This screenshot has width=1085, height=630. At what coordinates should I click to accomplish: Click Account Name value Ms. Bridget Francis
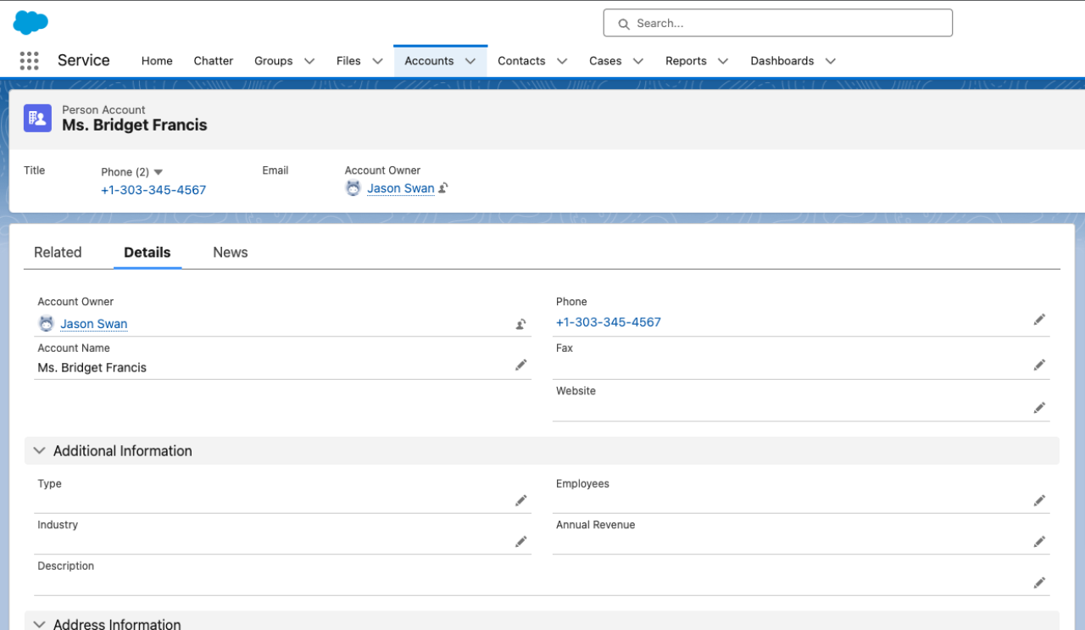click(92, 368)
